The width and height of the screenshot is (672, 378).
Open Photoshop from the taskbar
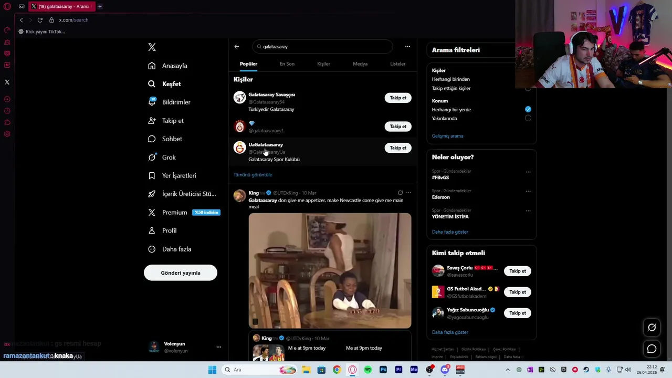click(383, 370)
